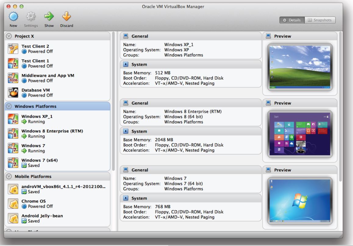The height and width of the screenshot is (246, 353).
Task: Click 'Windows 7 (x64)' name text in list
Action: [x=40, y=160]
